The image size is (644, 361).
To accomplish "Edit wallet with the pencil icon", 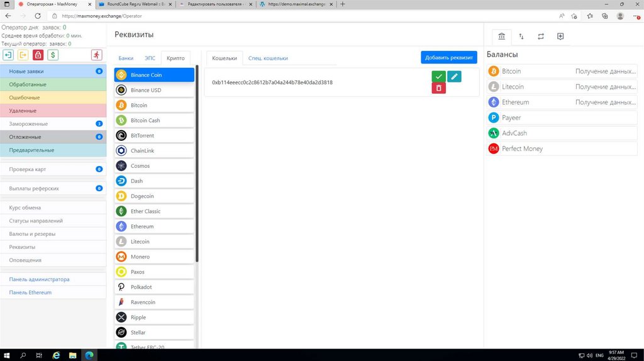I will click(x=454, y=76).
